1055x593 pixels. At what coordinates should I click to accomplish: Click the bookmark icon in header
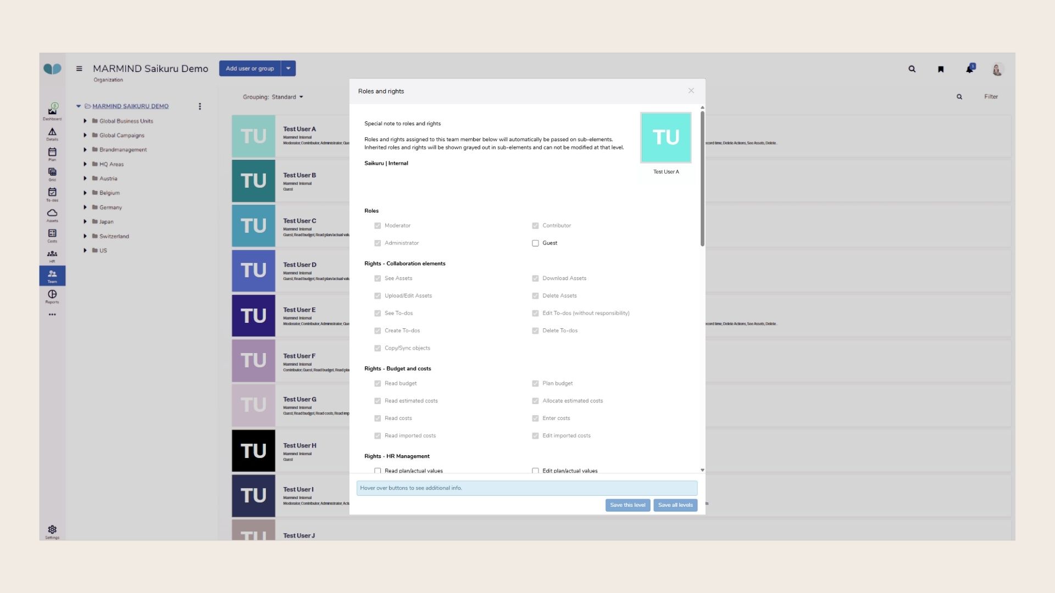[x=941, y=69]
